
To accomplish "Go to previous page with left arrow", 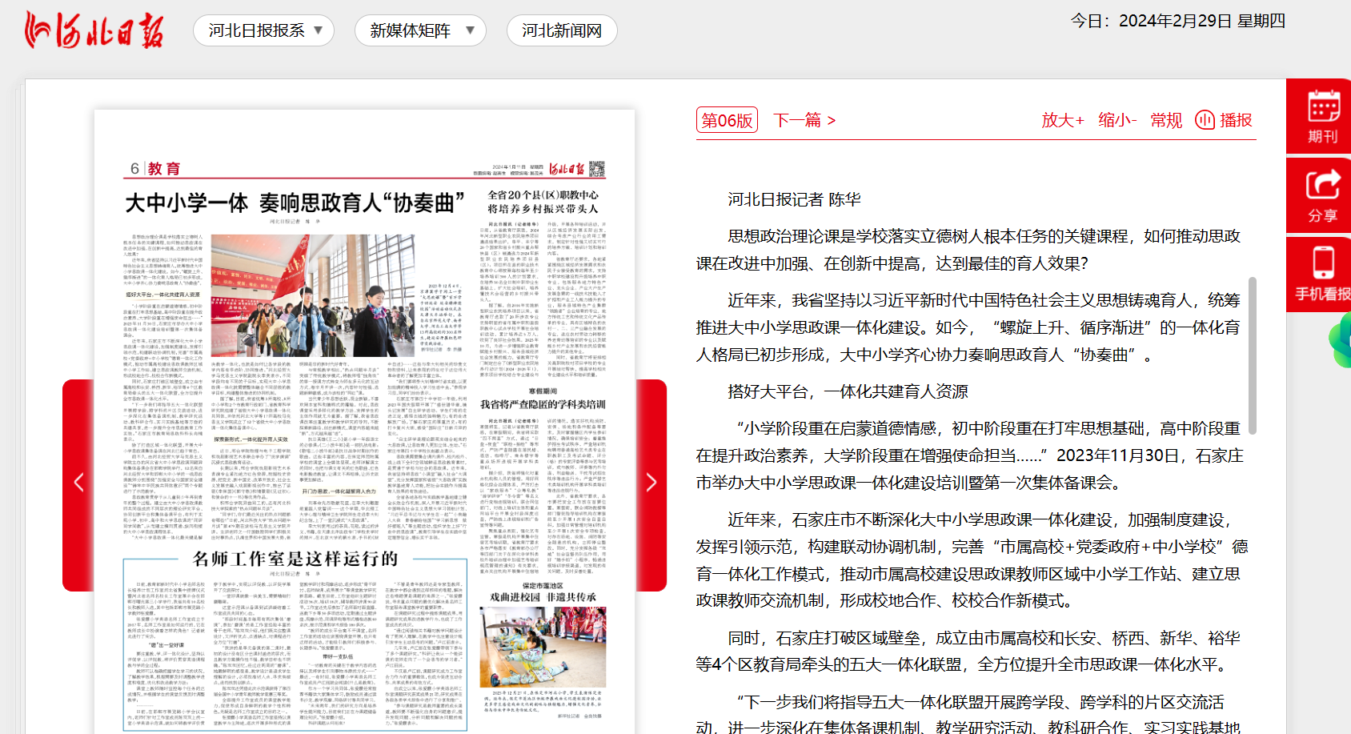I will pos(78,483).
